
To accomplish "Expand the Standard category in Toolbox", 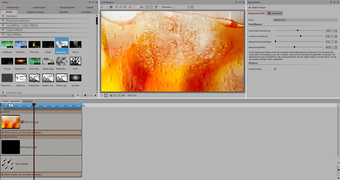I will coord(3,16).
